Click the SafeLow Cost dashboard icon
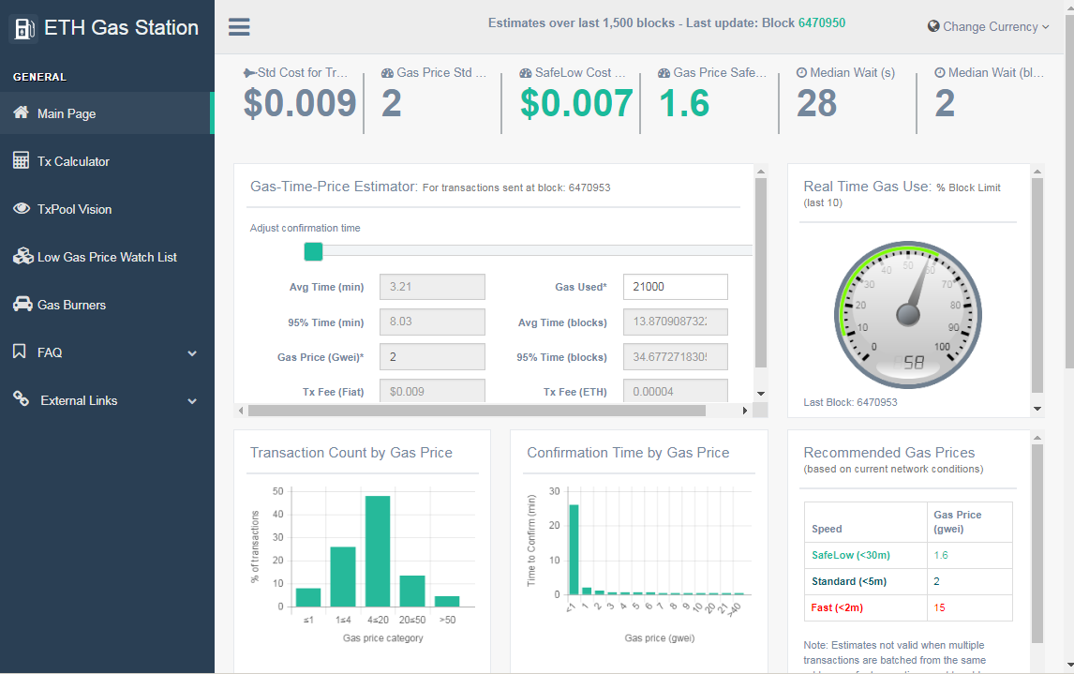The image size is (1074, 674). click(526, 72)
